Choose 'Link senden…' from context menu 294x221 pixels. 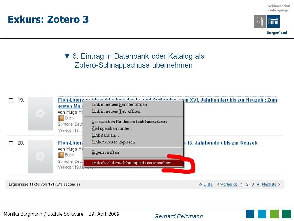coord(133,135)
